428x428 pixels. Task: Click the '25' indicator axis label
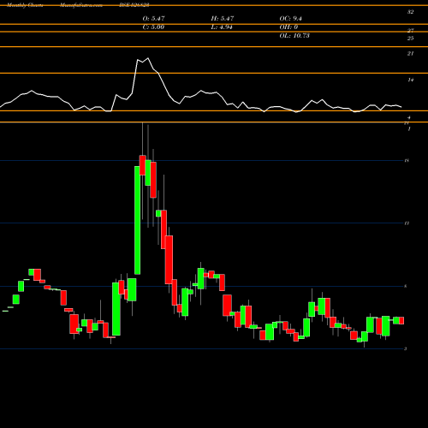pyautogui.click(x=410, y=39)
